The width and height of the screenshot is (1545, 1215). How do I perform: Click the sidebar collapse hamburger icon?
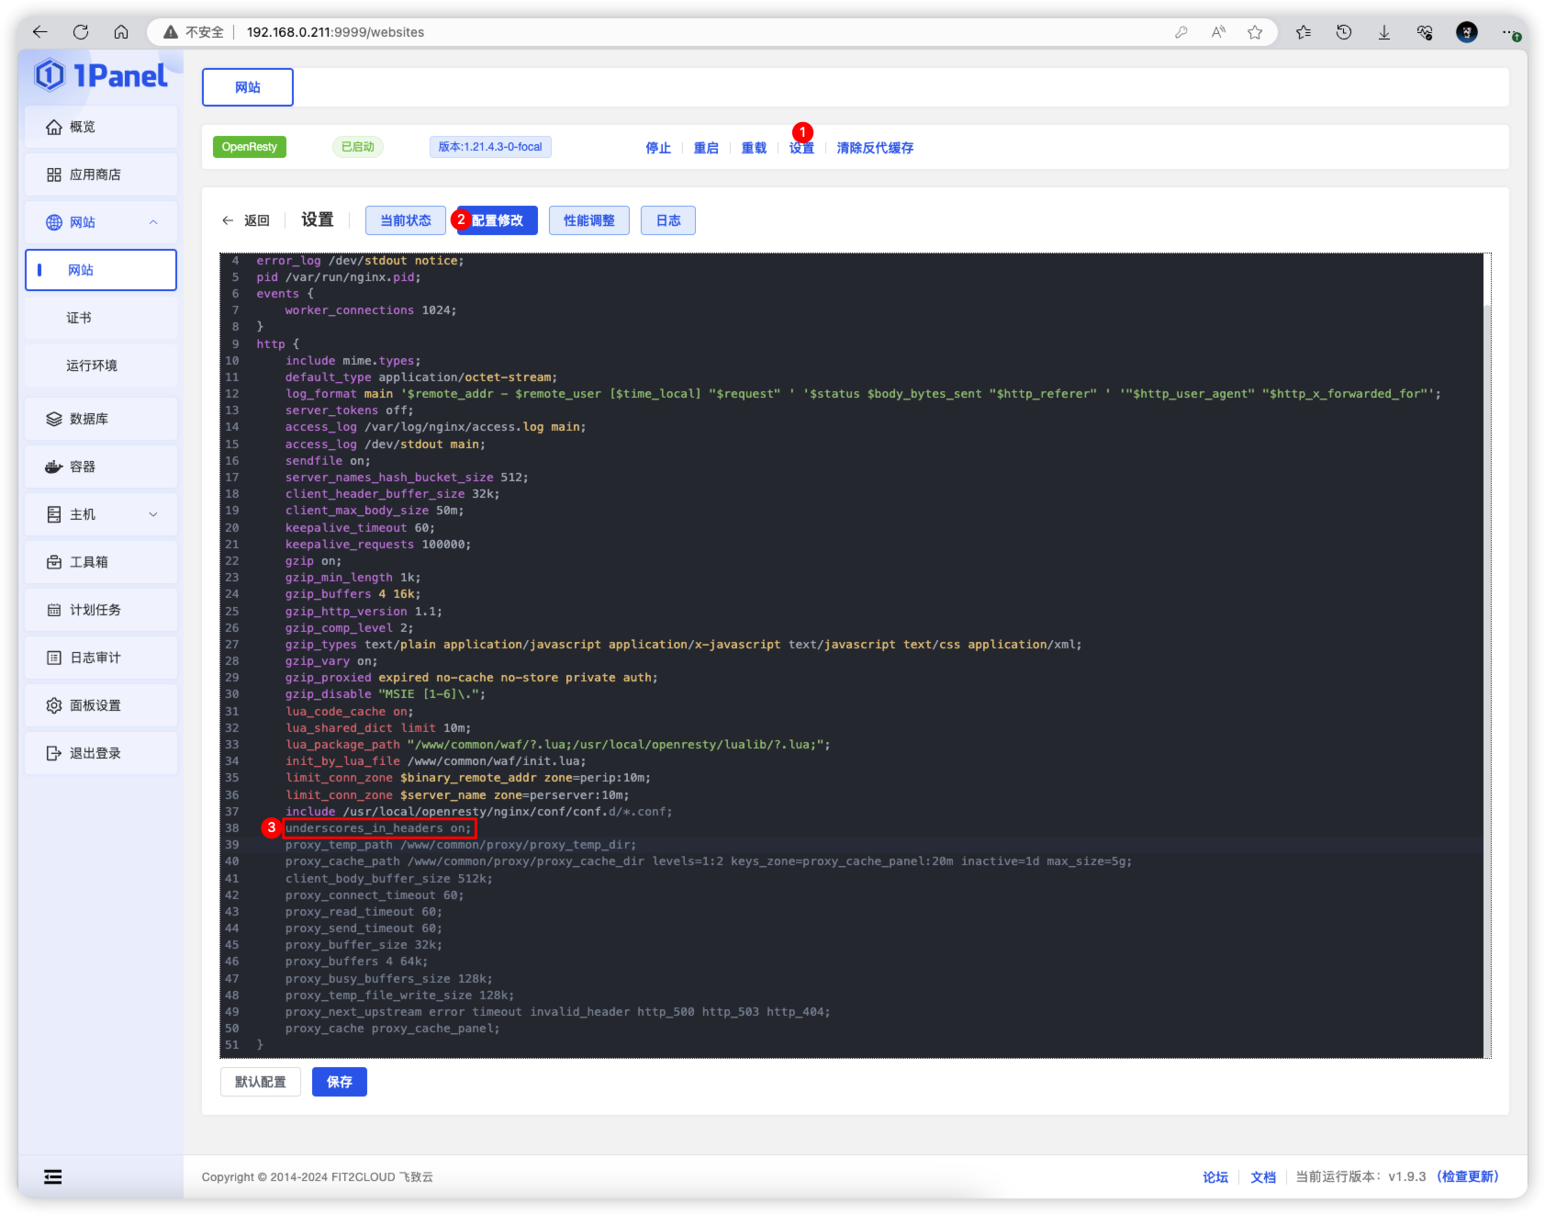click(x=52, y=1176)
